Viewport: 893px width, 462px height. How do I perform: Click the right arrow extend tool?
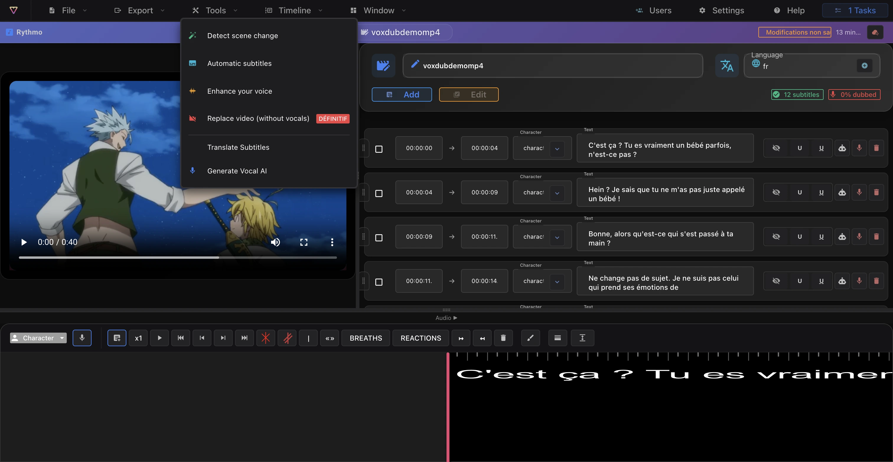[x=461, y=338]
